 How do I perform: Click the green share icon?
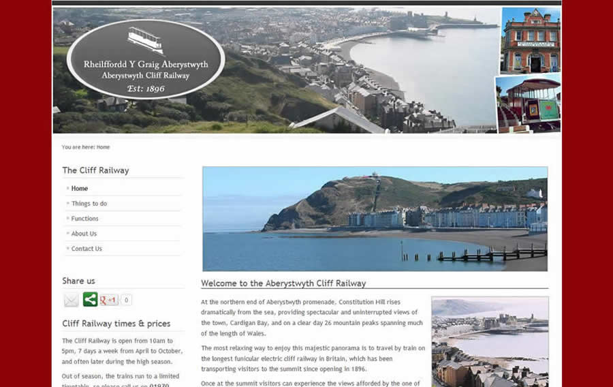[x=90, y=300]
